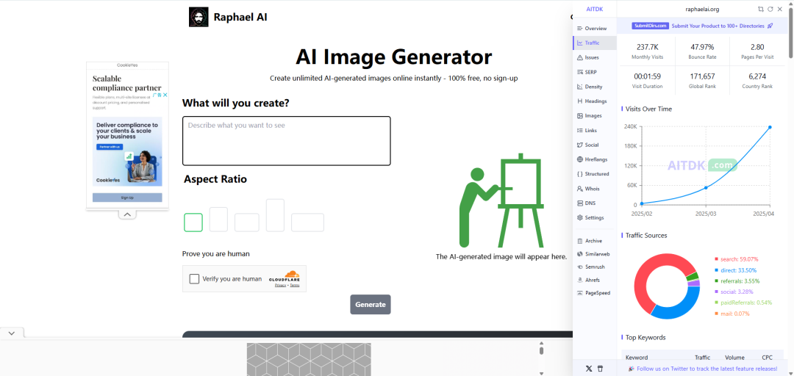Screen dimensions: 794x376
Task: Click the SubmitDirs.com banner link
Action: (x=702, y=26)
